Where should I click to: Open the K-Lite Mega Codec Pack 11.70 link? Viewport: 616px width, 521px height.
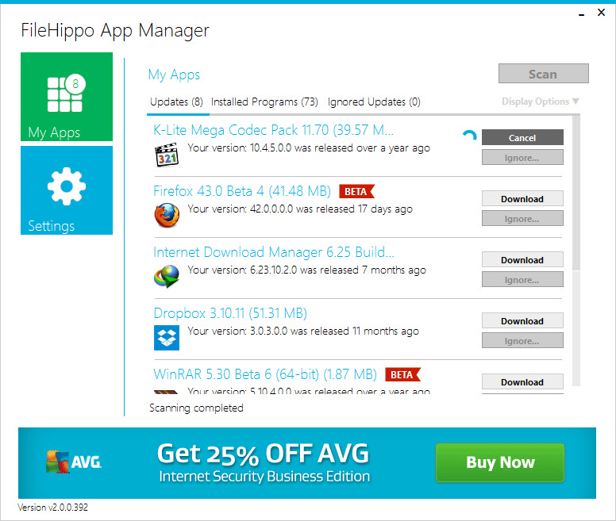point(273,130)
